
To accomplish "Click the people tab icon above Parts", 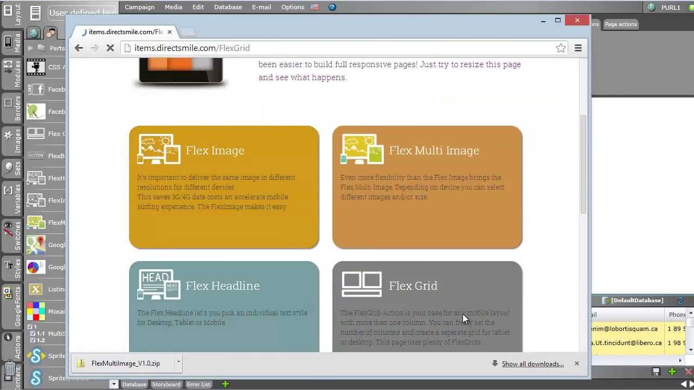I will [50, 33].
